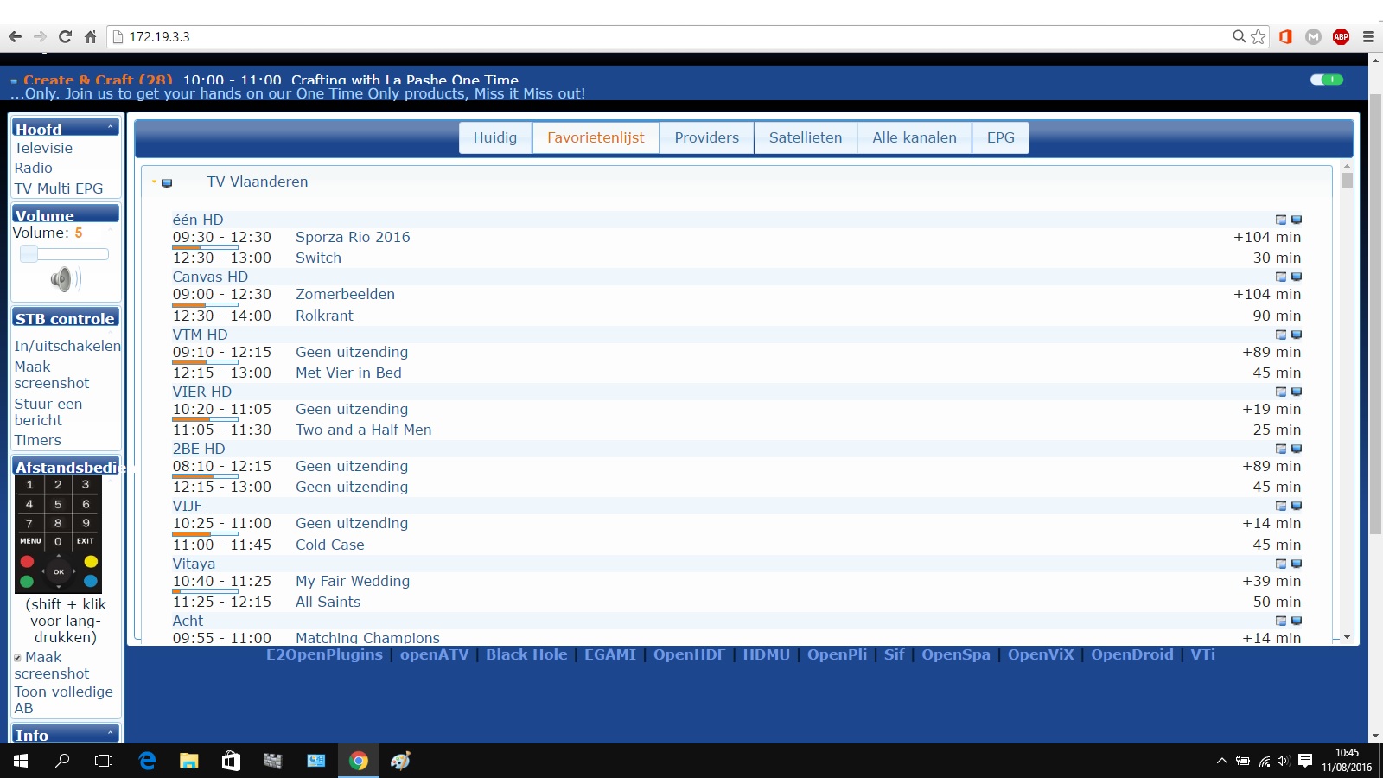Open the EPG window icon for Canvas HD
Screen dimensions: 1383x778
point(1281,277)
